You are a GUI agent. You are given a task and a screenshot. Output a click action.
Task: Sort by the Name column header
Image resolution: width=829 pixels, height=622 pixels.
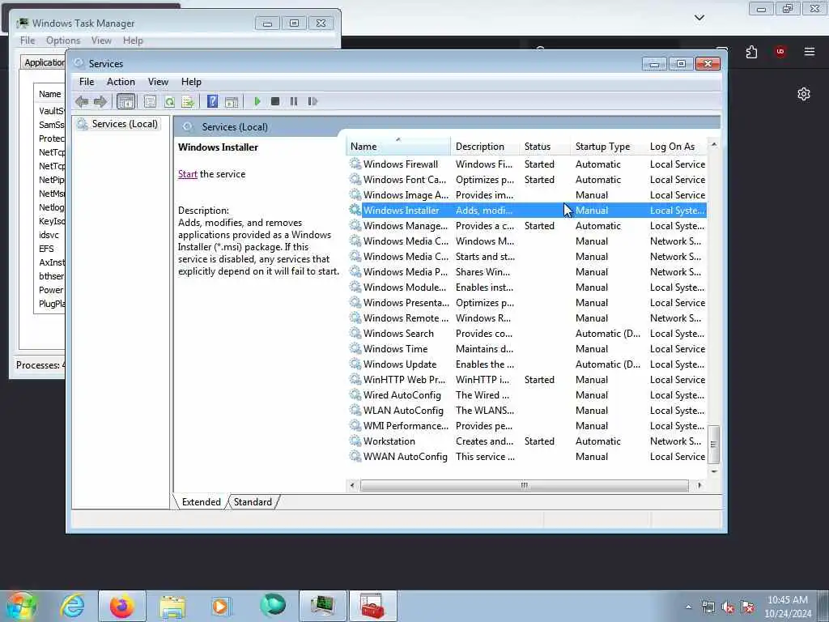tap(398, 147)
